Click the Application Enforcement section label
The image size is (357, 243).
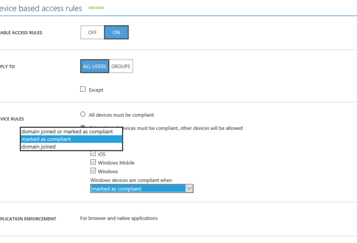click(x=28, y=219)
